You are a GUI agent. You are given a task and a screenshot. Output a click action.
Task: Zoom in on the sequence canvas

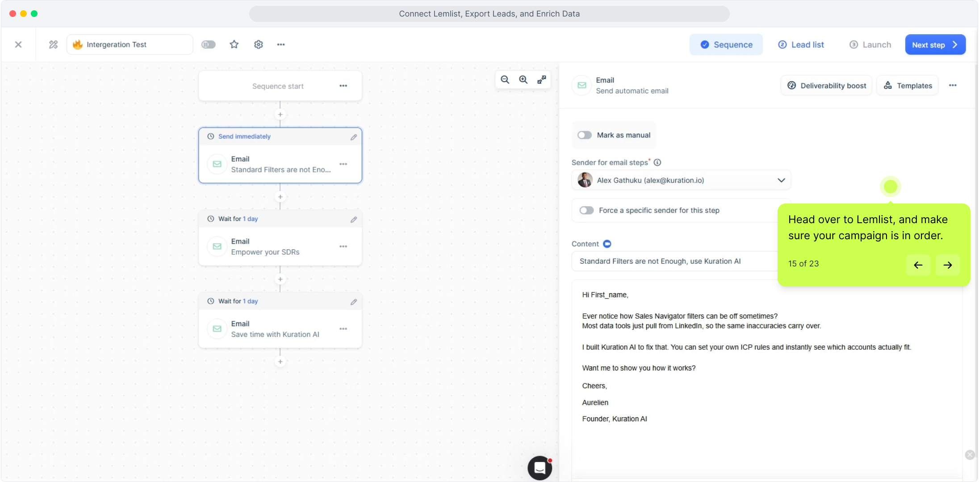523,79
